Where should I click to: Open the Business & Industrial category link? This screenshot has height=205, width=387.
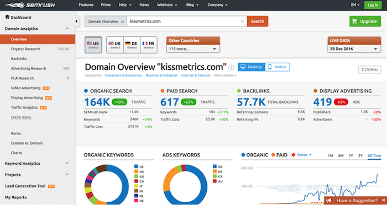pyautogui.click(x=161, y=75)
